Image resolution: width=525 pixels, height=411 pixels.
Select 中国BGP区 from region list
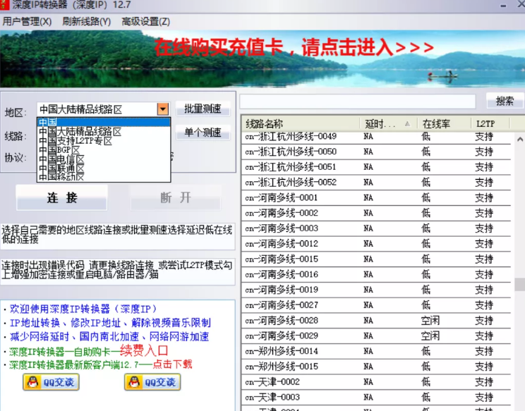pyautogui.click(x=60, y=150)
